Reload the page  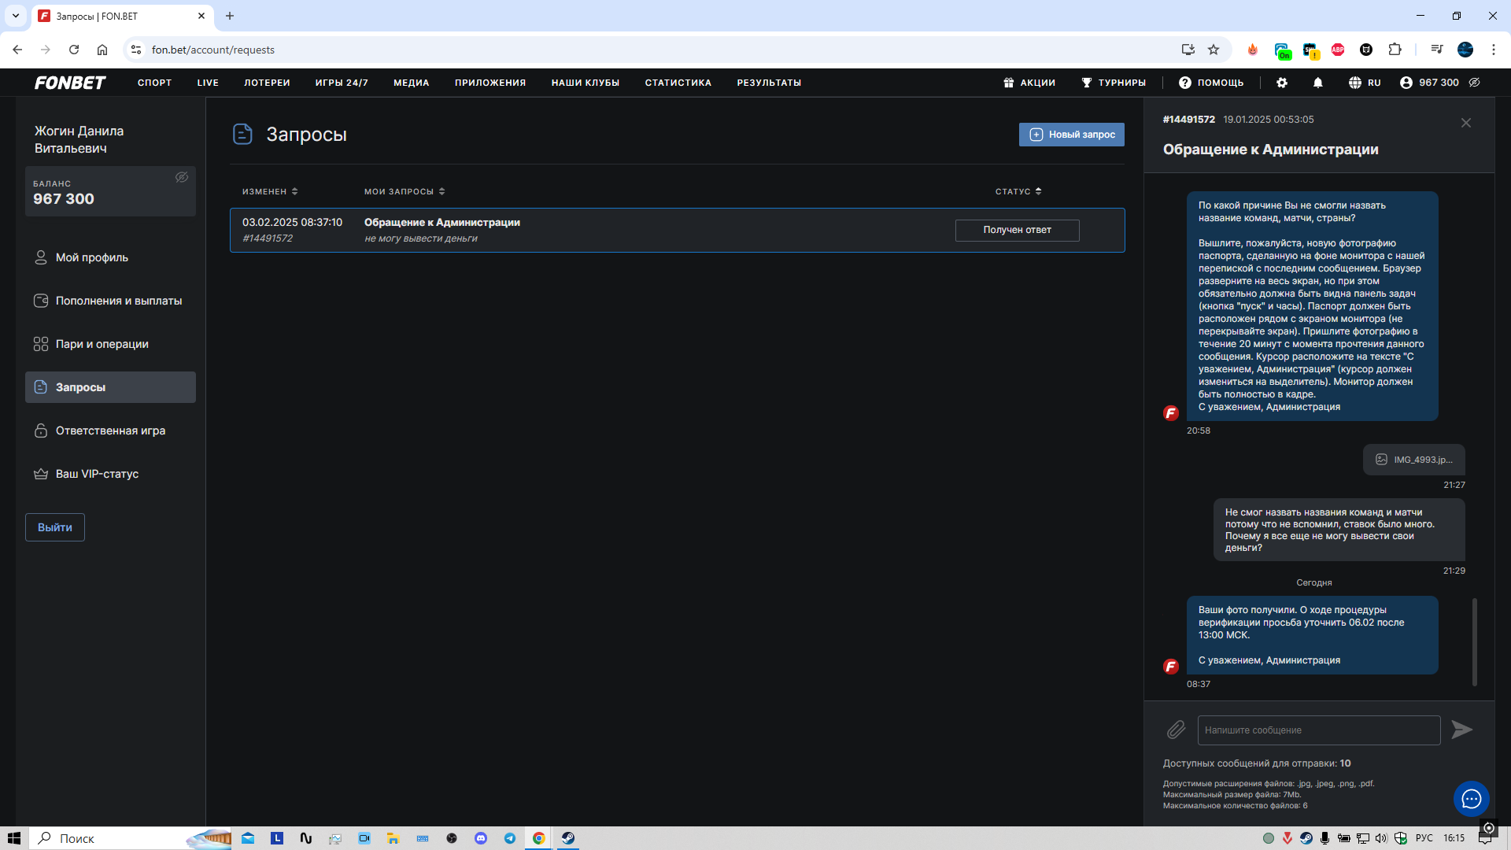pos(74,50)
